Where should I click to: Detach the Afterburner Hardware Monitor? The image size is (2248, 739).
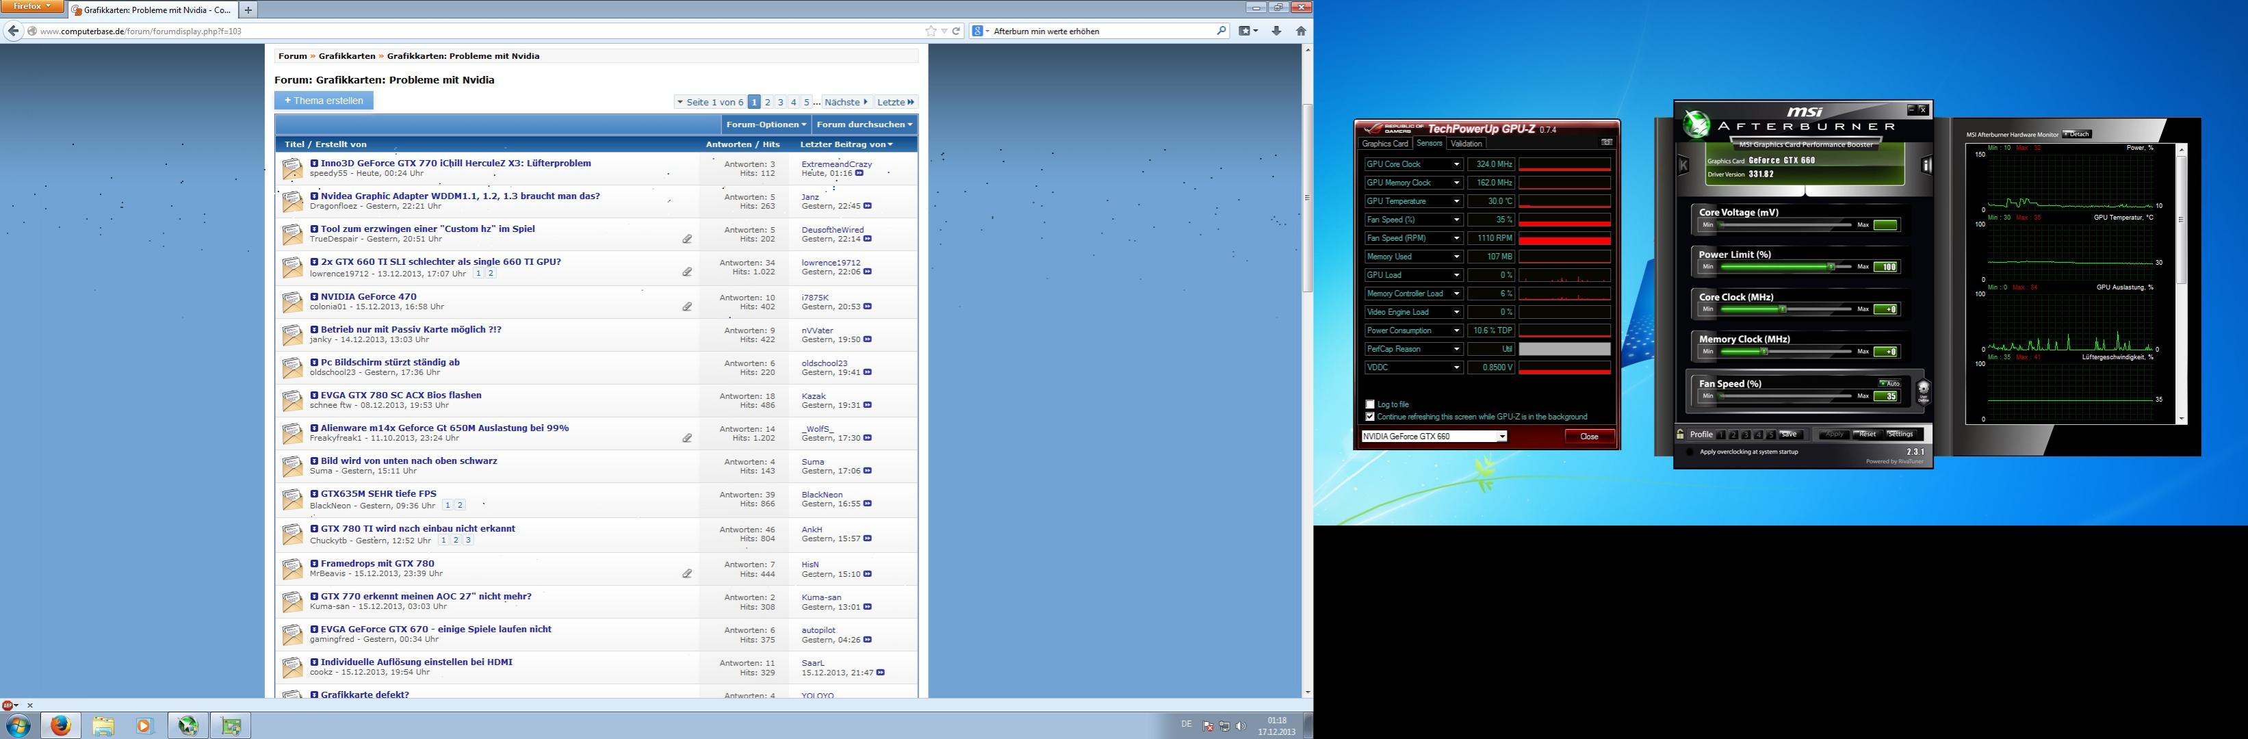pos(2076,134)
